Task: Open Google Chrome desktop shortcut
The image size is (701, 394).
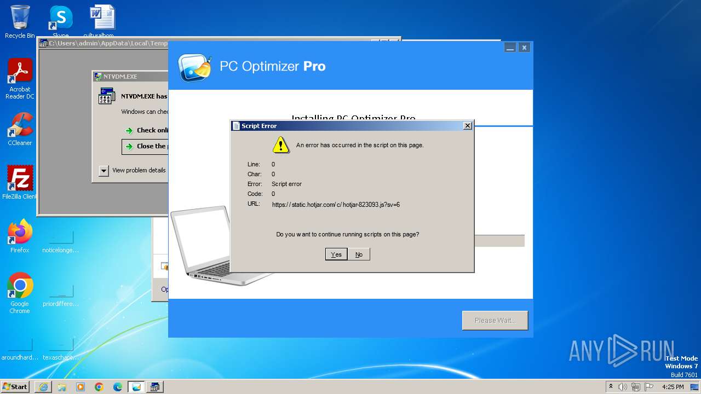Action: (x=20, y=293)
